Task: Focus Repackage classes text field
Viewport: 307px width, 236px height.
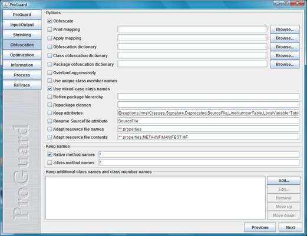Action: coord(209,105)
